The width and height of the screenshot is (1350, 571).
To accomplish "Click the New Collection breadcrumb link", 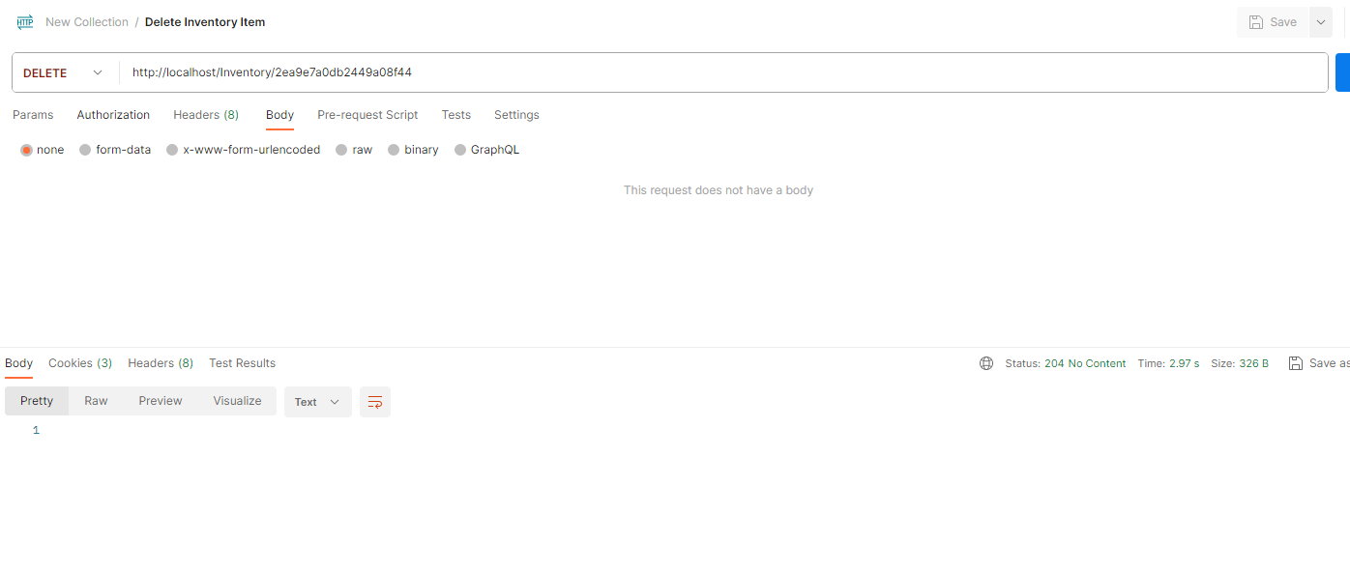I will pyautogui.click(x=87, y=22).
